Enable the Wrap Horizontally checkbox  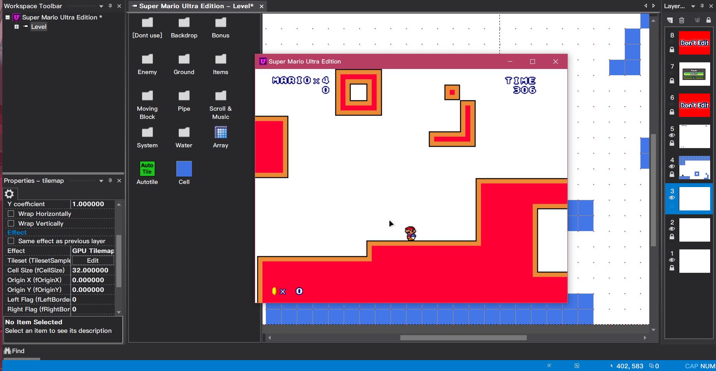click(11, 214)
